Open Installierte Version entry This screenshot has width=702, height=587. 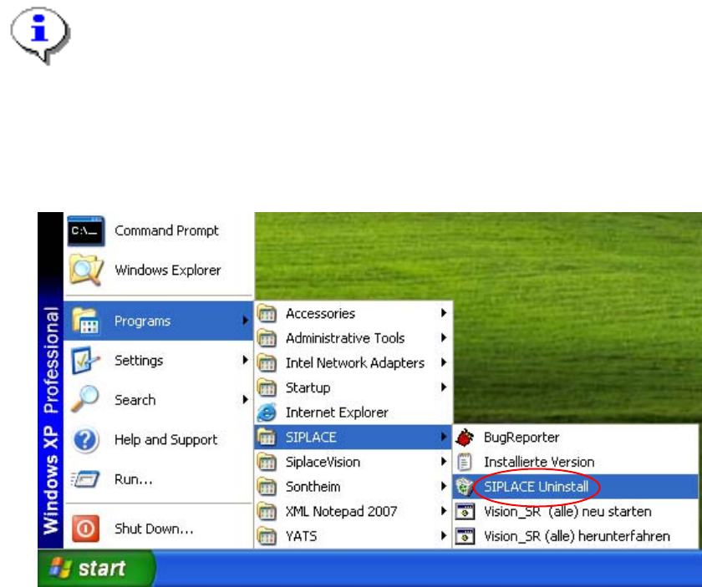point(575,462)
